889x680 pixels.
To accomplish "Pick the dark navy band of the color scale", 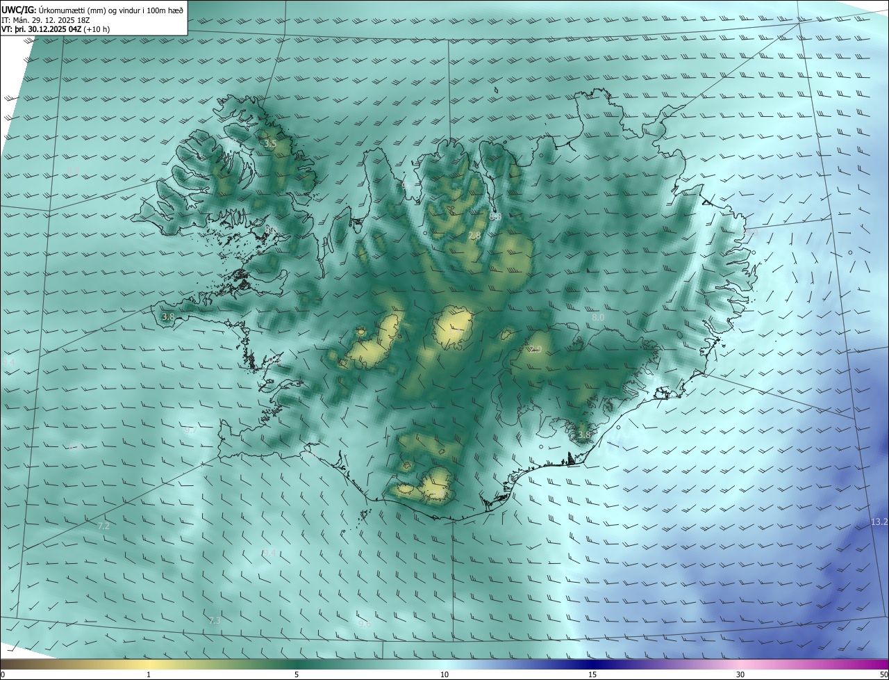I will point(592,664).
